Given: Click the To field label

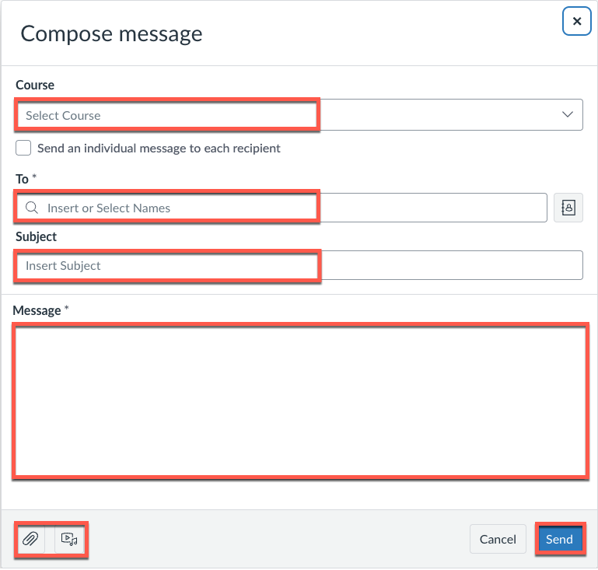Looking at the screenshot, I should 22,179.
